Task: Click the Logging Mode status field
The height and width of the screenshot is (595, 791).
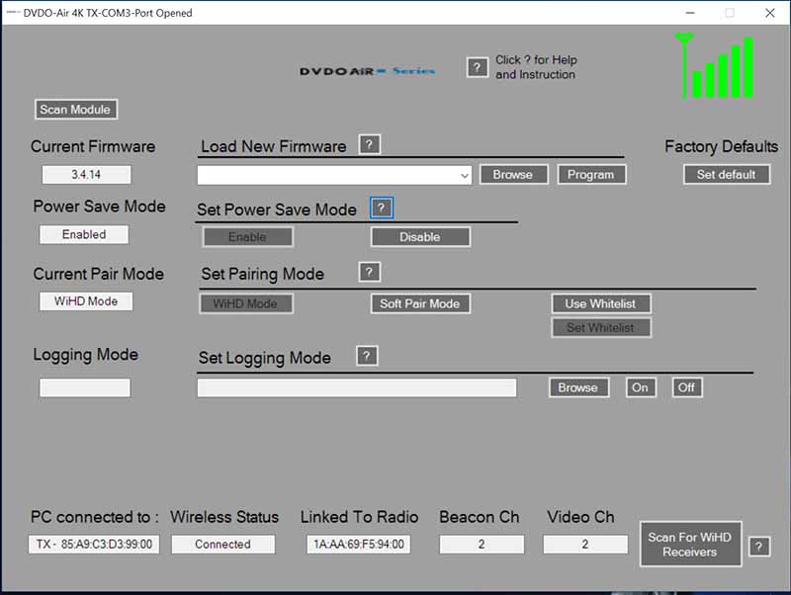Action: click(85, 387)
